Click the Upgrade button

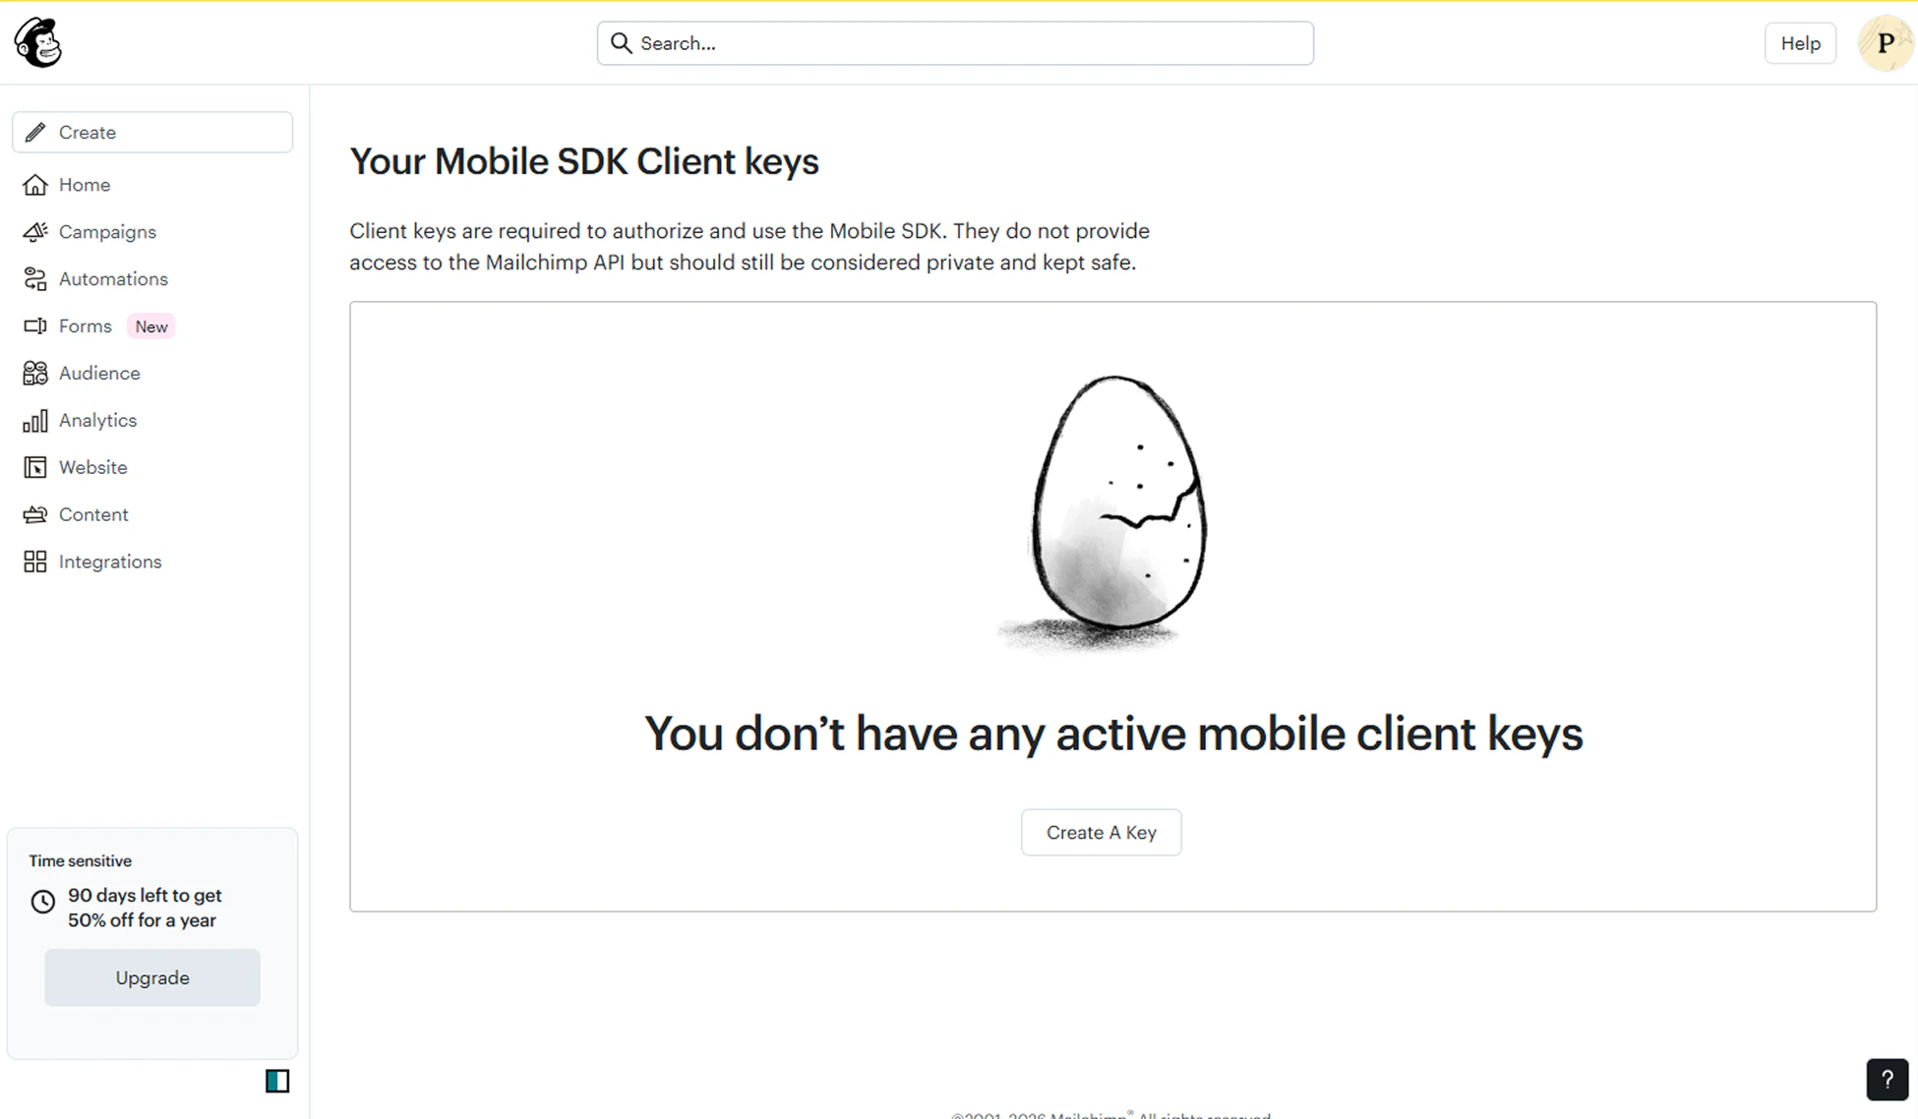pyautogui.click(x=152, y=977)
